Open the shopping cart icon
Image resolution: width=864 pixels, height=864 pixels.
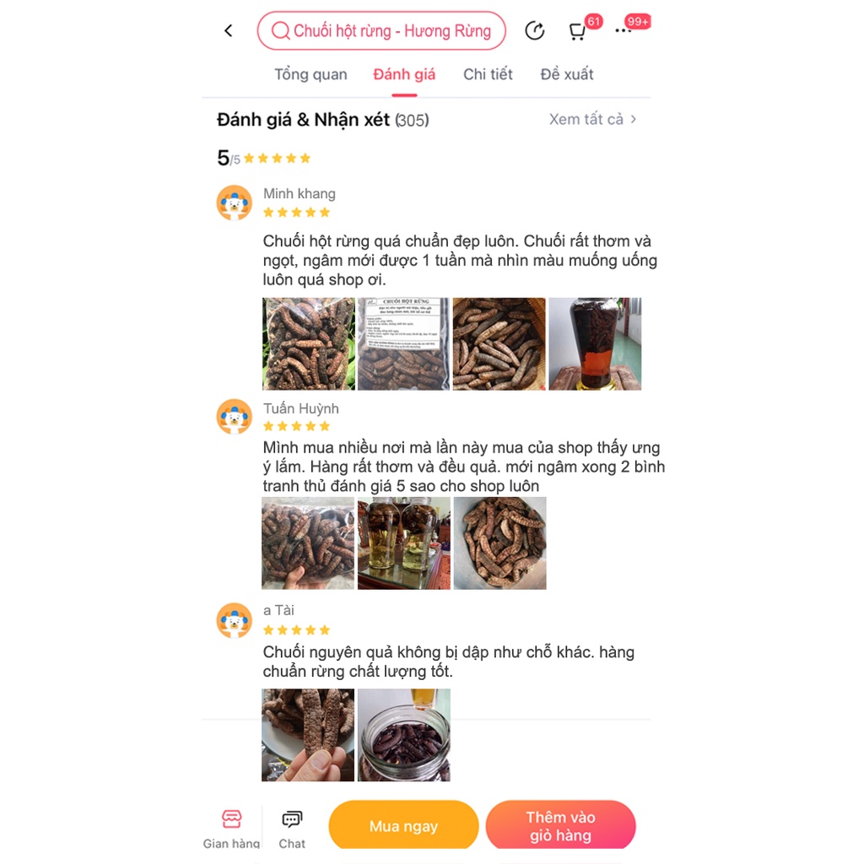[577, 31]
